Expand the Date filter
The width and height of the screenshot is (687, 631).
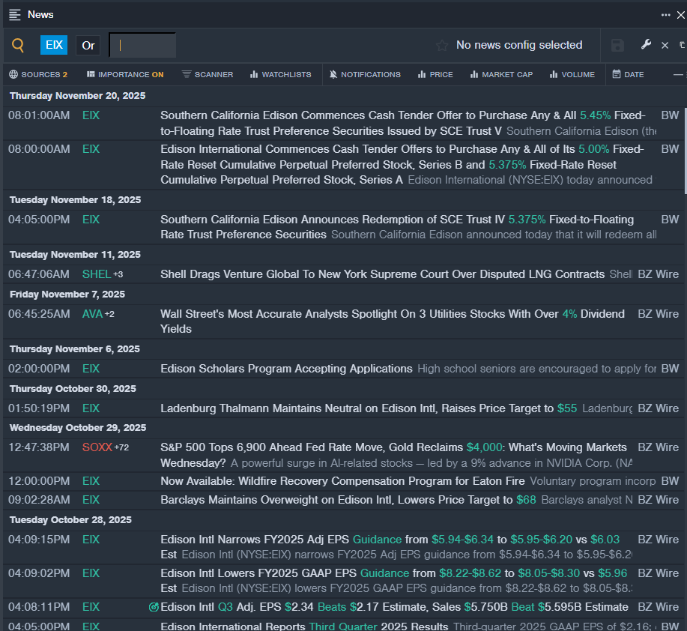click(x=628, y=74)
